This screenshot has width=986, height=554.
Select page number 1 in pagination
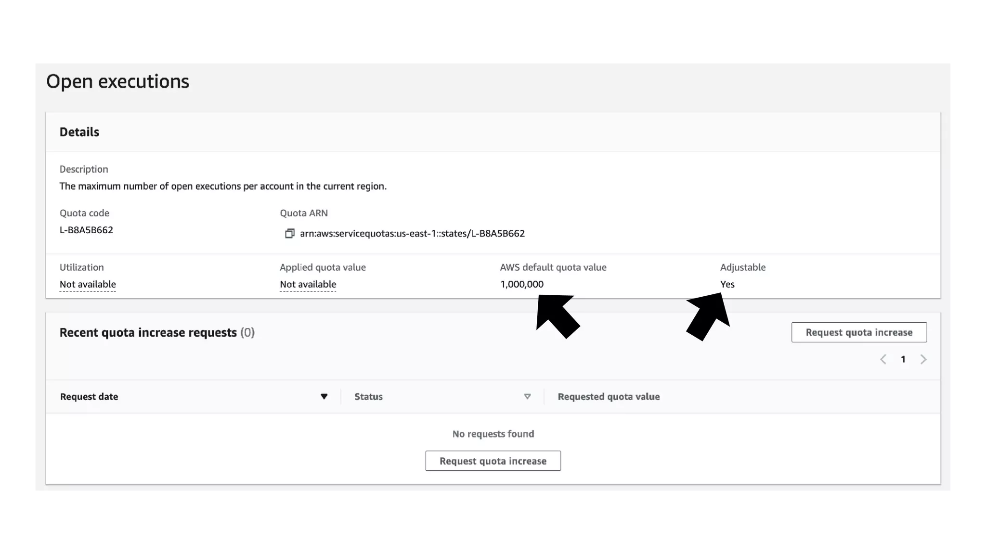click(x=903, y=359)
